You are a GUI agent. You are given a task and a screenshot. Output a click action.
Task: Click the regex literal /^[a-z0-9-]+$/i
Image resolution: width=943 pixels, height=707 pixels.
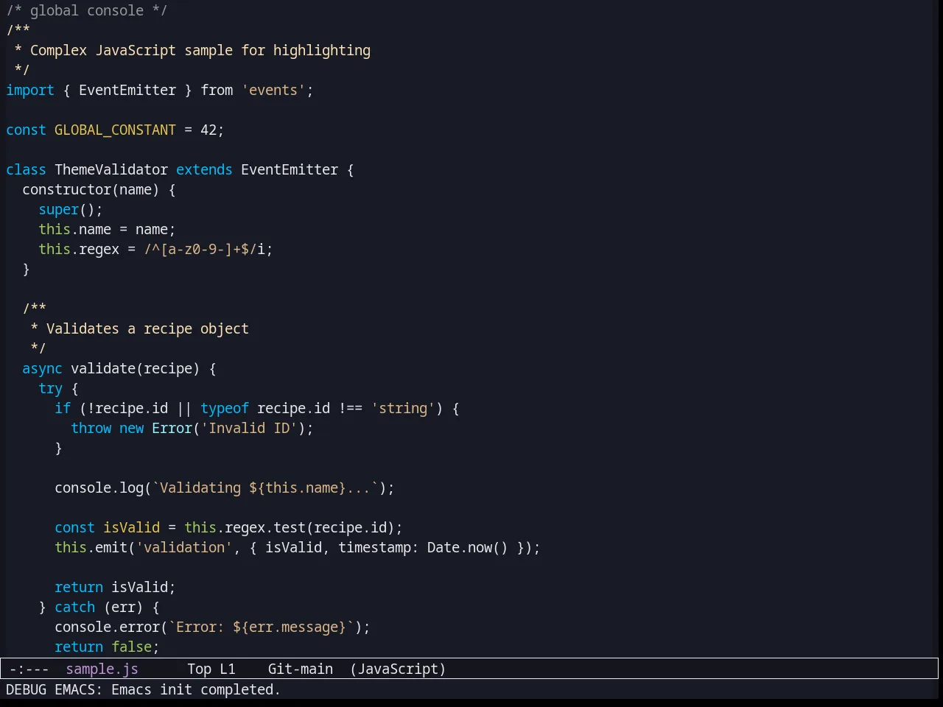coord(204,249)
